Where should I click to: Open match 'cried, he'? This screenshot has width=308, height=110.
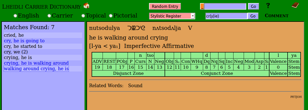[14, 35]
